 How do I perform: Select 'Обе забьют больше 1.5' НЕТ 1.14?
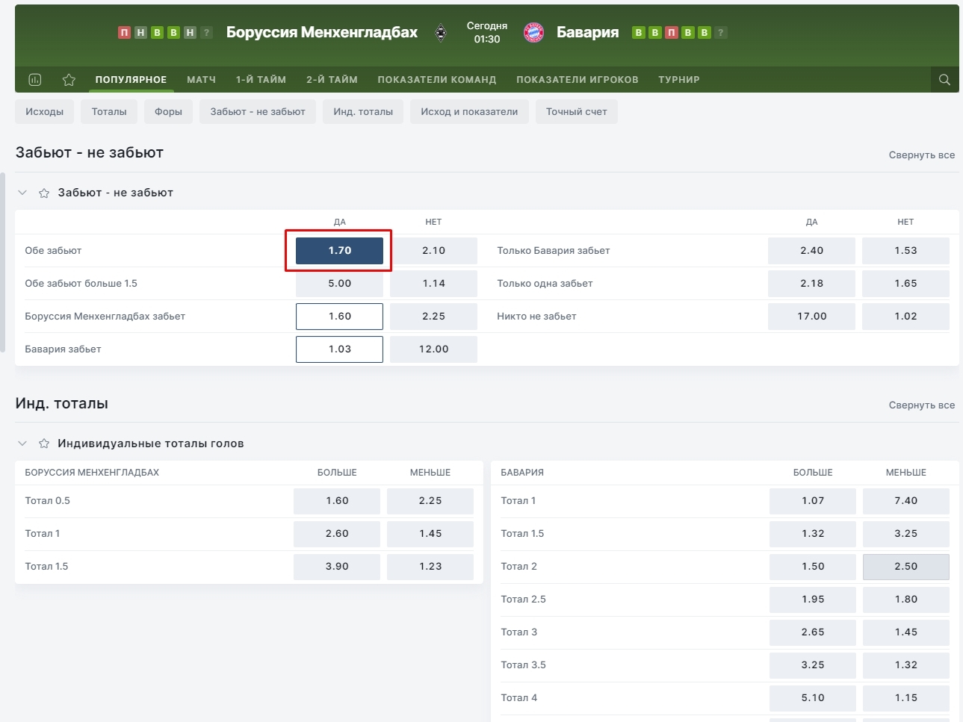[x=433, y=284]
